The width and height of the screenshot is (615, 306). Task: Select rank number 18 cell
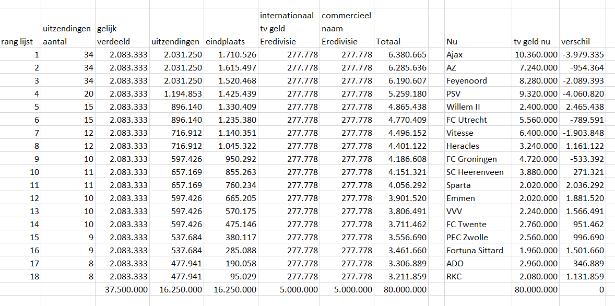[x=20, y=277]
